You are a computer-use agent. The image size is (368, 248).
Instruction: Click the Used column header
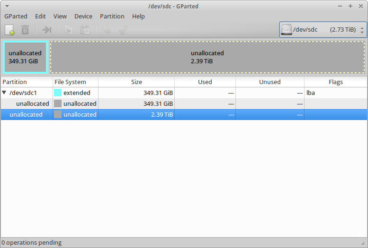pos(205,82)
